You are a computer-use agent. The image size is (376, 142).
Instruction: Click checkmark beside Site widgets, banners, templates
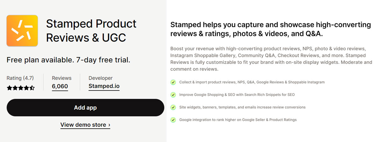(173, 107)
